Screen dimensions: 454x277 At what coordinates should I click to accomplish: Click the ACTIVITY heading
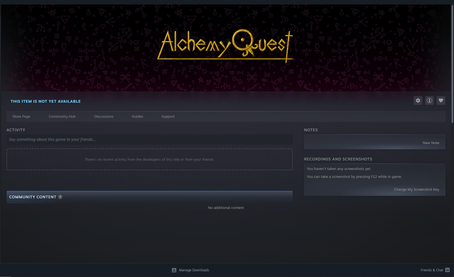[x=16, y=130]
